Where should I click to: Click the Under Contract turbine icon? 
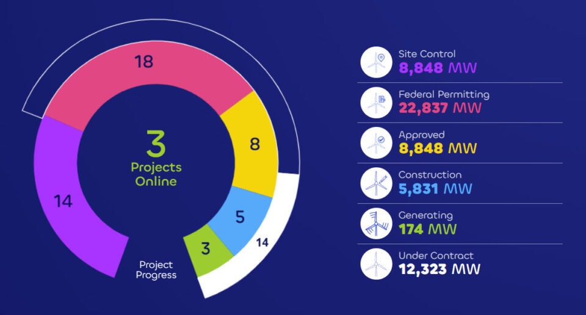tap(376, 264)
